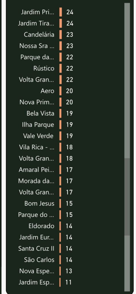The image size is (136, 294).
Task: Select the Jardim Tira... bar
Action: click(61, 23)
